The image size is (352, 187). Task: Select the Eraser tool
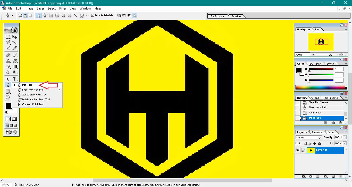click(8, 67)
